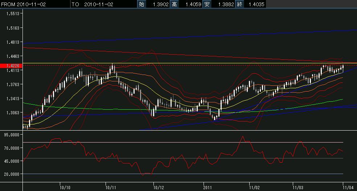Image resolution: width=357 pixels, height=191 pixels.
Task: Click the close price value 1.4035
Action: (x=255, y=4)
